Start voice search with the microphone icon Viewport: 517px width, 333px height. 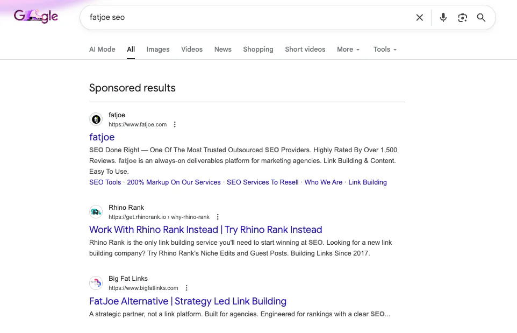tap(443, 18)
